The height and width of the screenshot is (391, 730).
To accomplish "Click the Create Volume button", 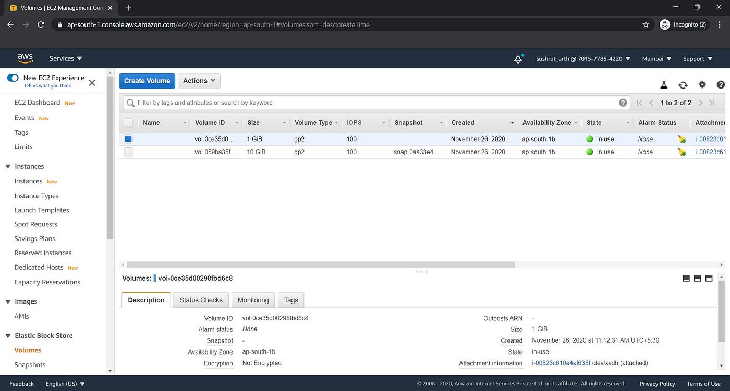I will tap(147, 81).
